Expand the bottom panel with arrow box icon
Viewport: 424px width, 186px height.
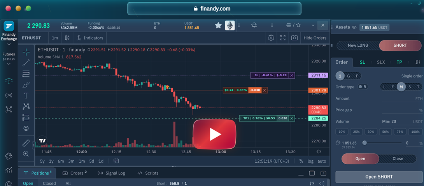323,173
